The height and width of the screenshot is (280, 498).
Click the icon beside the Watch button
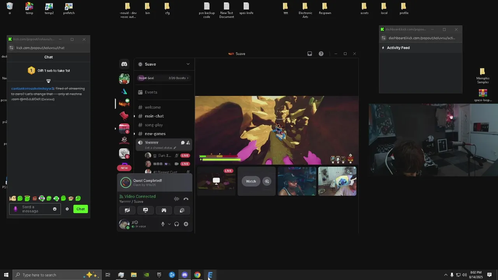(x=267, y=181)
